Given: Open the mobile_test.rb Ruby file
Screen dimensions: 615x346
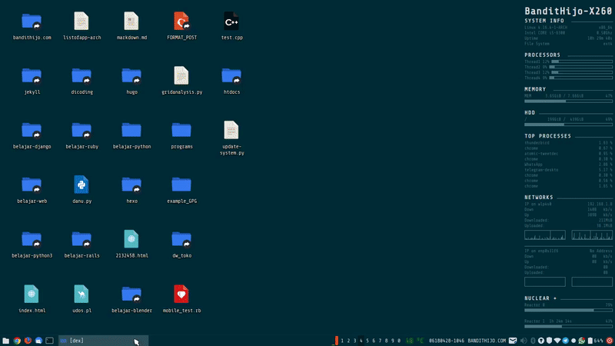Looking at the screenshot, I should 181,294.
